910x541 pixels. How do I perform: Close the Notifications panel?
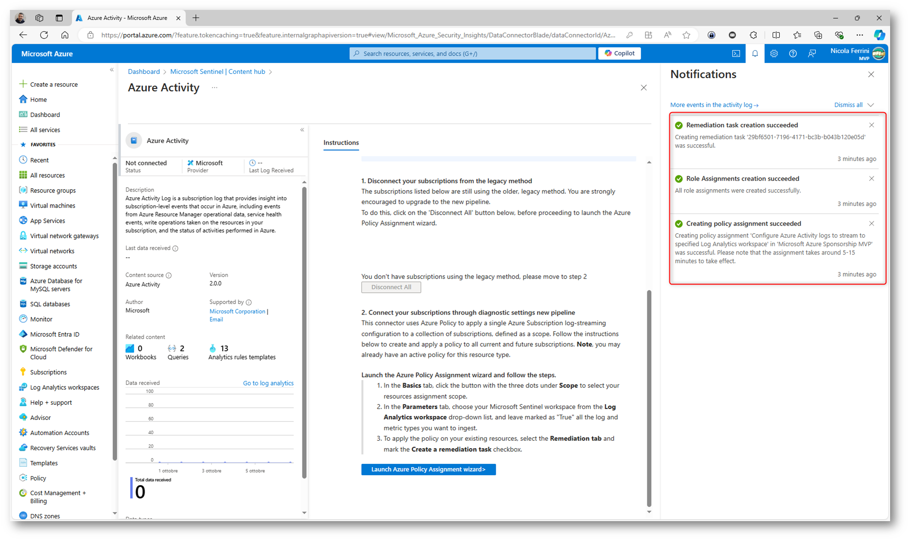[x=871, y=75]
